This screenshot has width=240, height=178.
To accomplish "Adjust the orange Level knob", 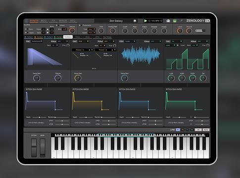I will pos(180,31).
